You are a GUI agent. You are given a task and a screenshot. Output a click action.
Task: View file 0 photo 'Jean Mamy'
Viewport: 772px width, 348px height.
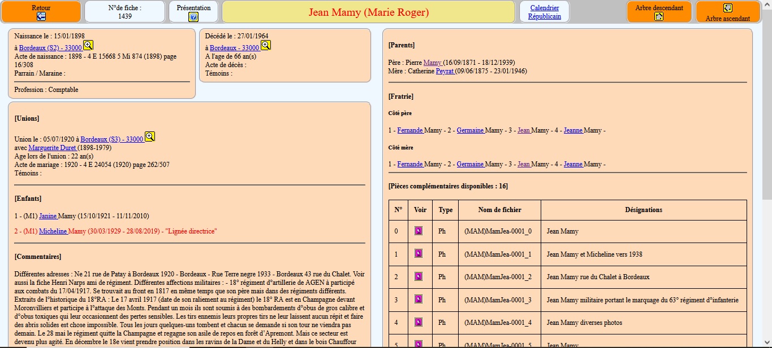point(419,231)
